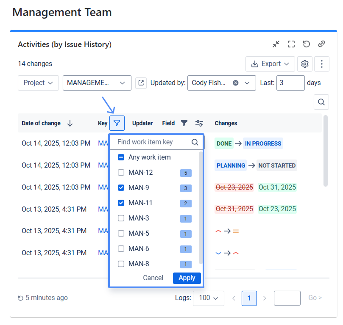Open project in new tab icon
Viewport: 343px width, 325px height.
click(141, 83)
